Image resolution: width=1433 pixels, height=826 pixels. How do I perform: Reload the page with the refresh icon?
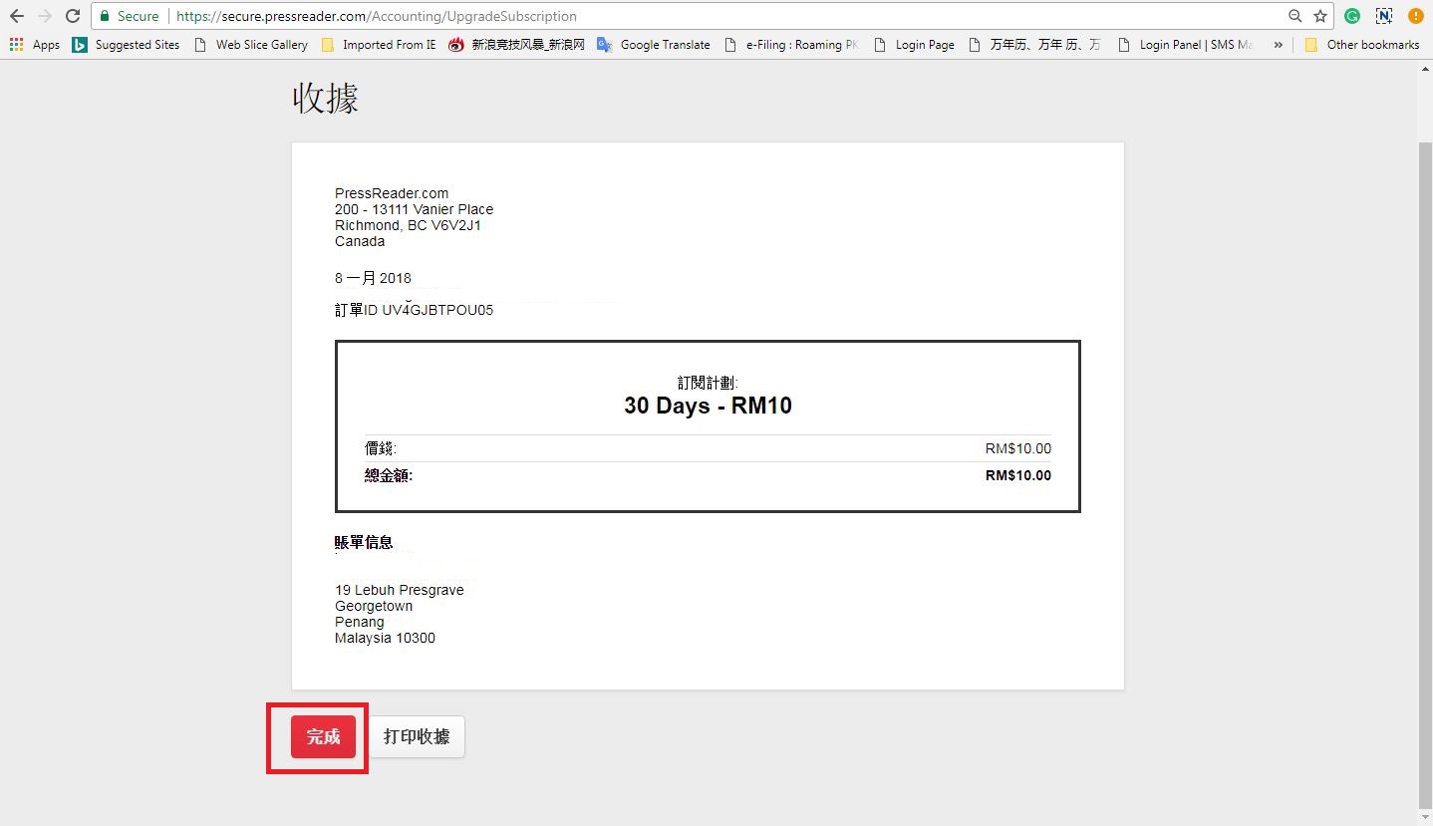coord(72,16)
